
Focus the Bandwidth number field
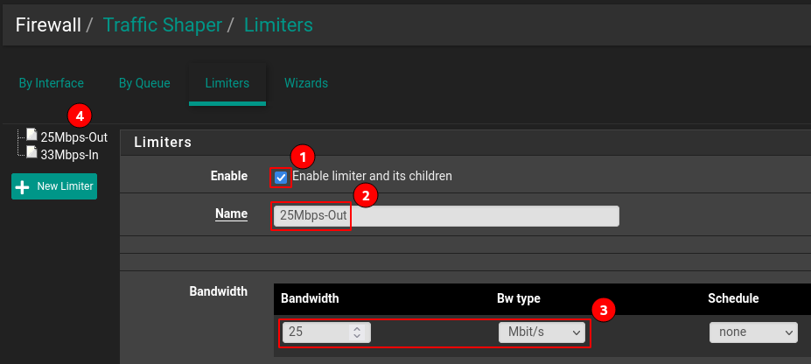[317, 332]
